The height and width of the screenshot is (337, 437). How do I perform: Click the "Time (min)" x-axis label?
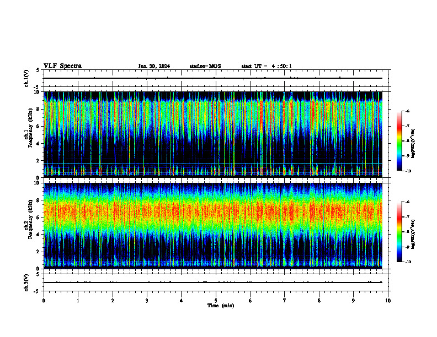221,306
